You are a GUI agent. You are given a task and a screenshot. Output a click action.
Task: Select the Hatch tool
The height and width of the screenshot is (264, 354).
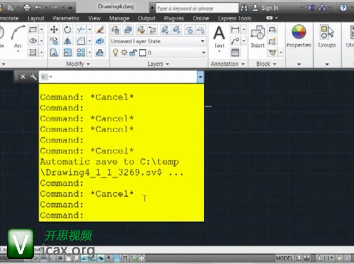pyautogui.click(x=33, y=53)
